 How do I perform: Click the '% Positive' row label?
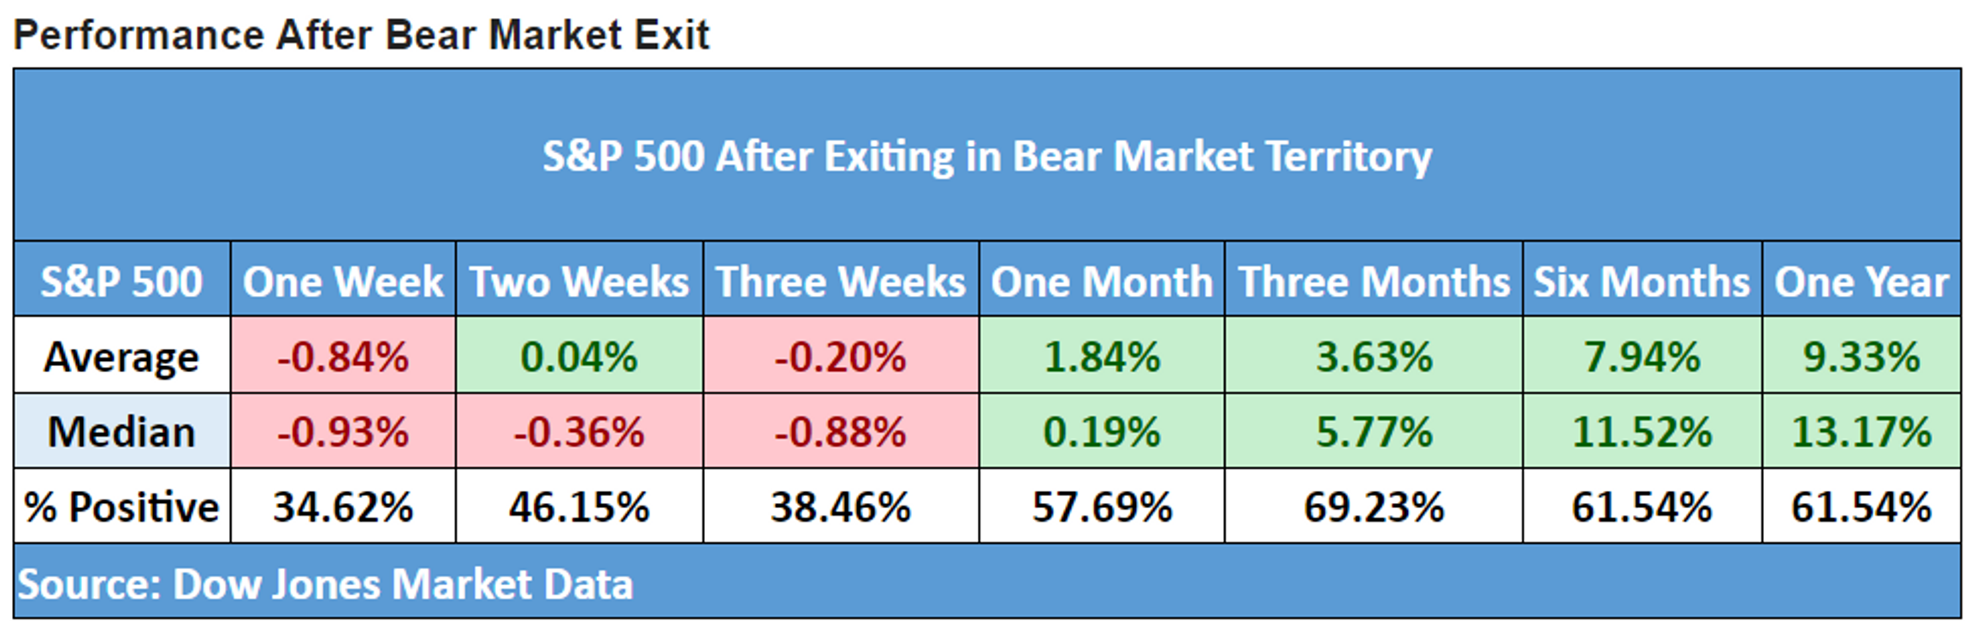pos(121,507)
